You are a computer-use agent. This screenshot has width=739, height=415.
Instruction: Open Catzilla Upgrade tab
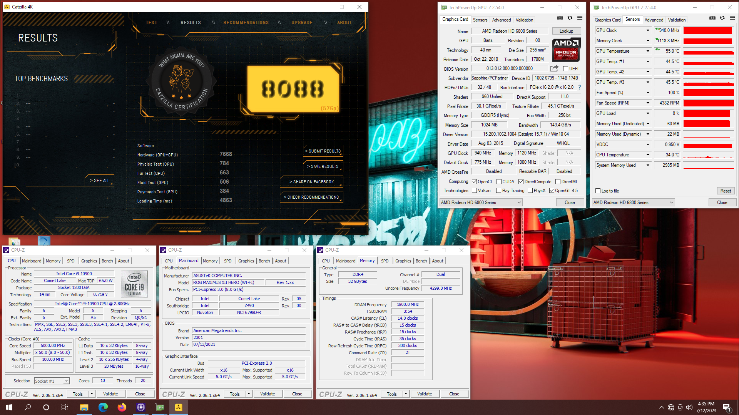302,23
